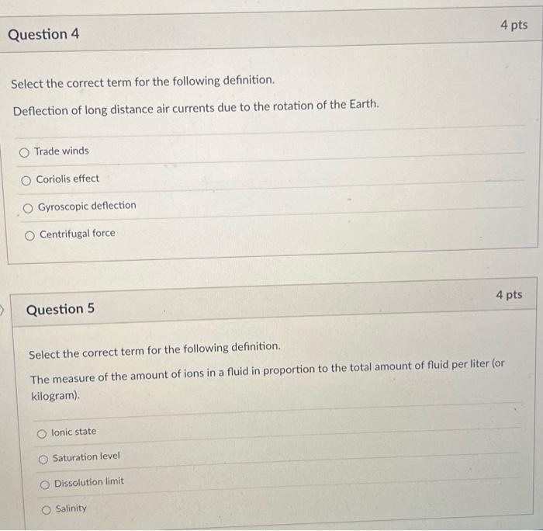Click the Coriolis effect answer text
This screenshot has width=543, height=531.
(67, 179)
